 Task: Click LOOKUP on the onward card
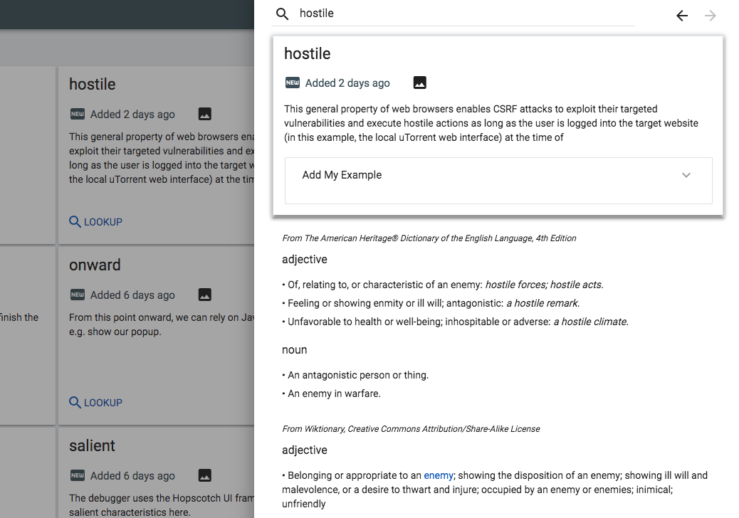pos(95,403)
